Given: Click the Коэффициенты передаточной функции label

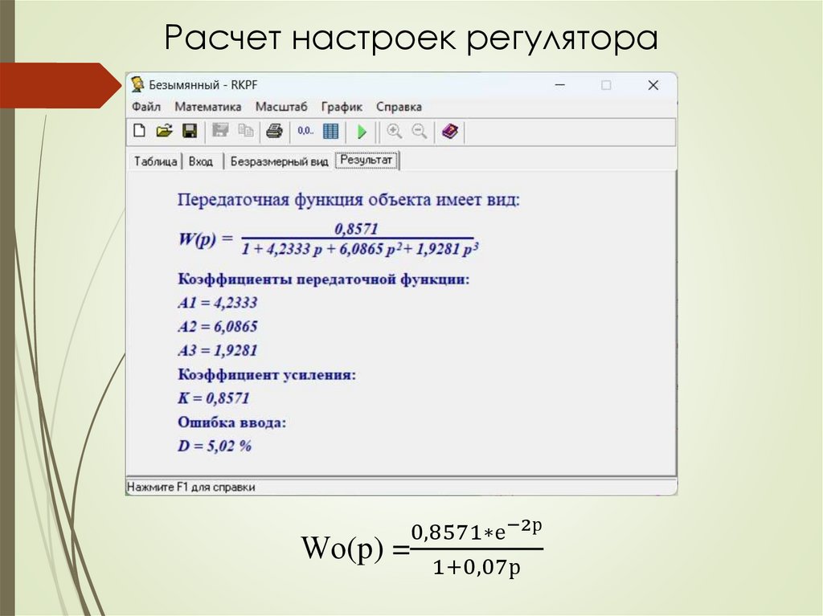Looking at the screenshot, I should tap(323, 279).
